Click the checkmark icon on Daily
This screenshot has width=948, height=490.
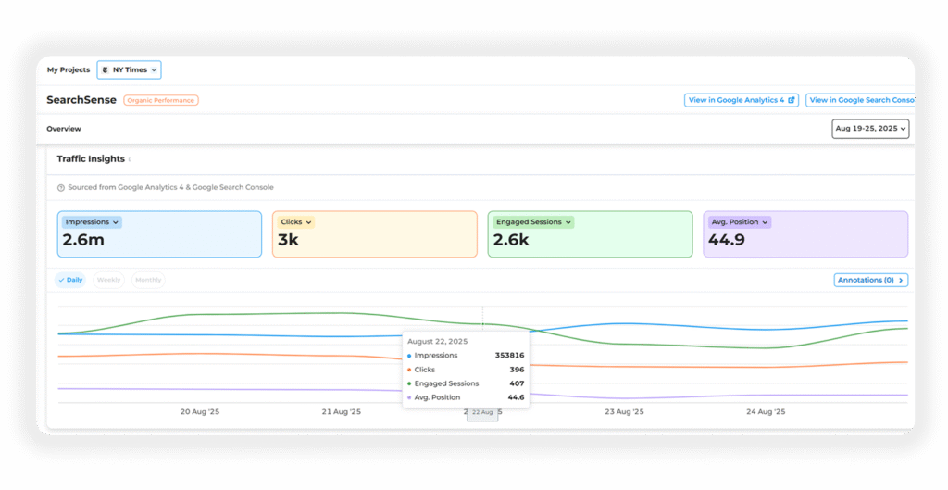pos(62,280)
